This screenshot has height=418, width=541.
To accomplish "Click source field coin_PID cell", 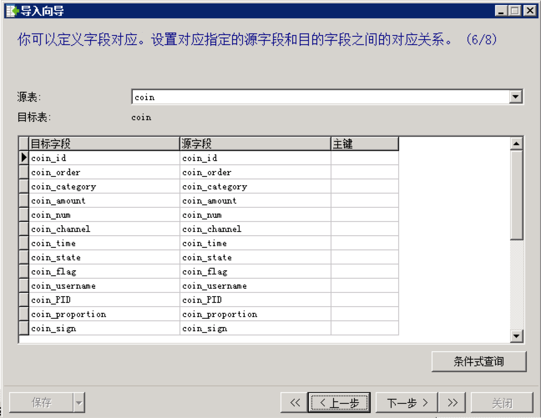I will pos(255,300).
